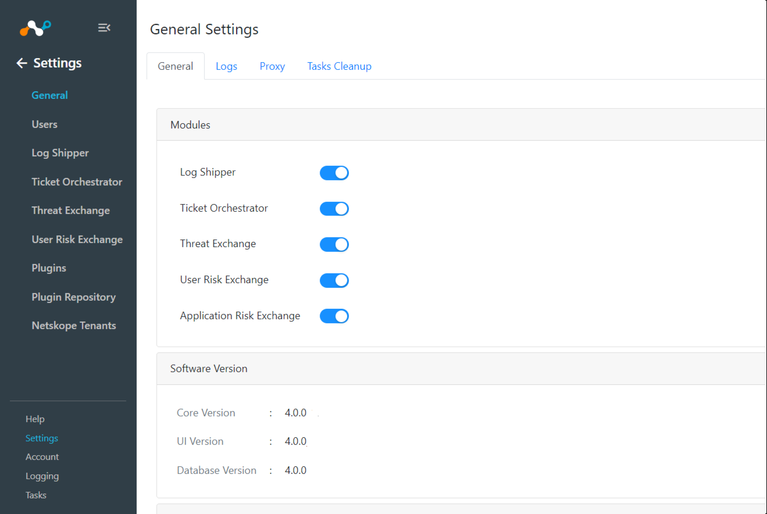
Task: Select General in the settings sidebar
Action: pos(49,95)
